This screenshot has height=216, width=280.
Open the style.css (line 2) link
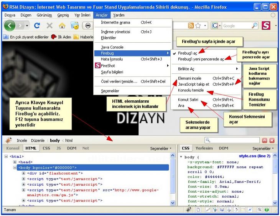[255, 156]
